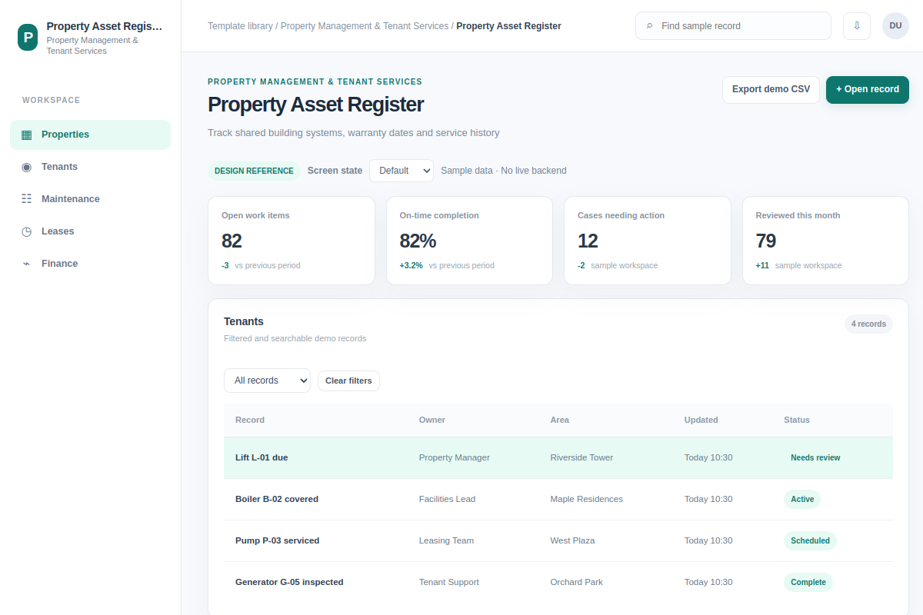Click the Riverside Tower area cell

pos(581,457)
